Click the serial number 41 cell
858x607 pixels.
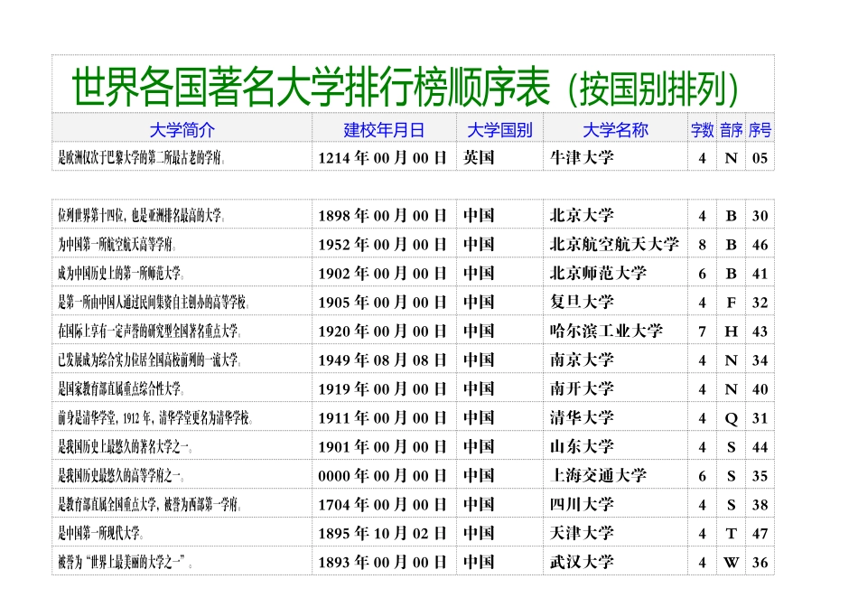(760, 274)
